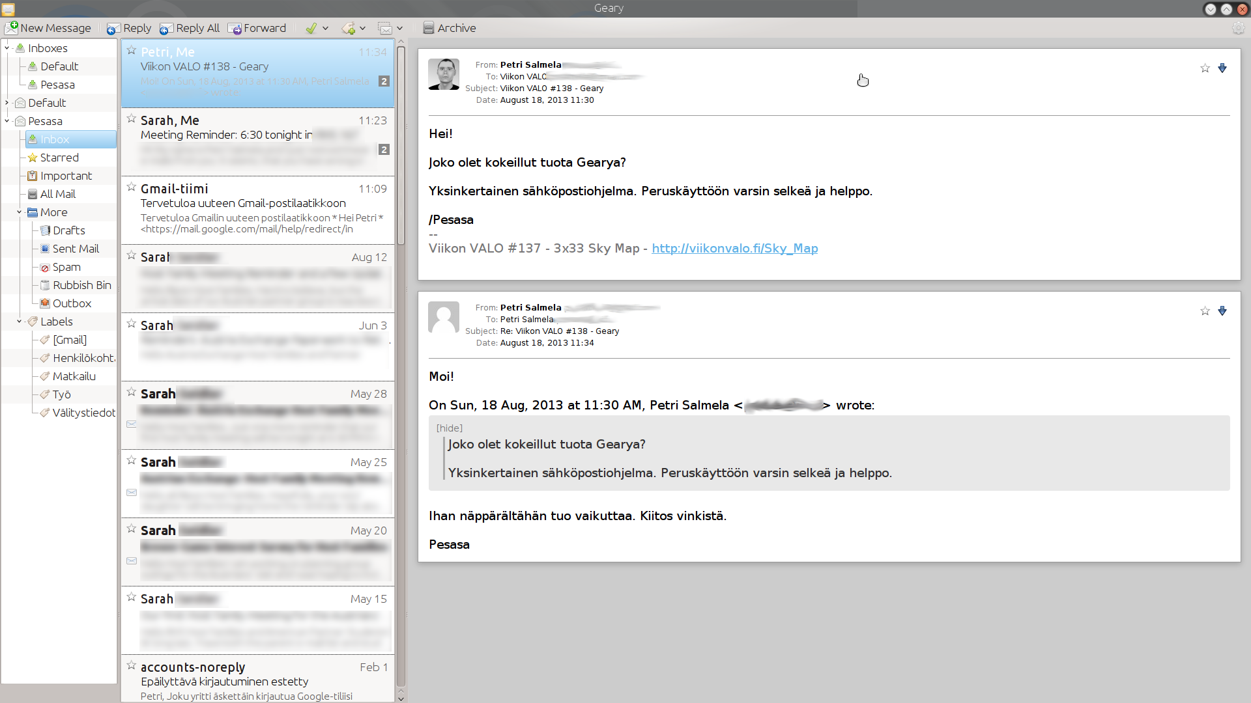Star the 11:34 reply message
The width and height of the screenshot is (1251, 703).
pyautogui.click(x=1205, y=311)
